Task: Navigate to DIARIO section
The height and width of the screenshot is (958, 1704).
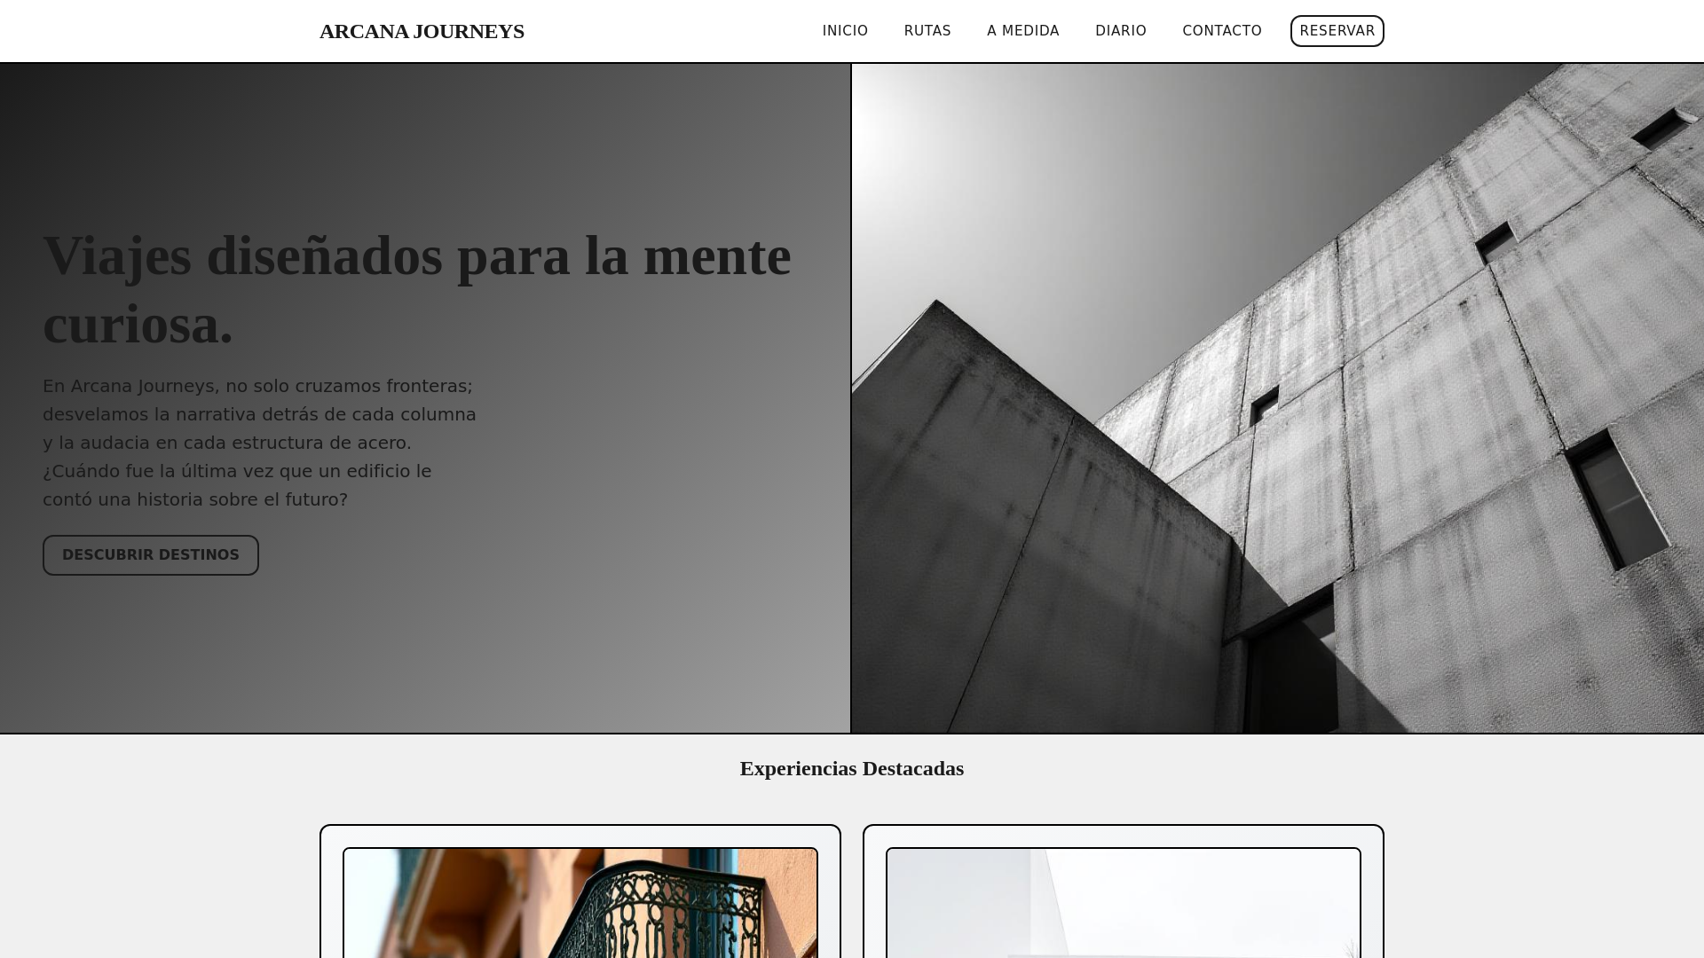Action: (1120, 31)
